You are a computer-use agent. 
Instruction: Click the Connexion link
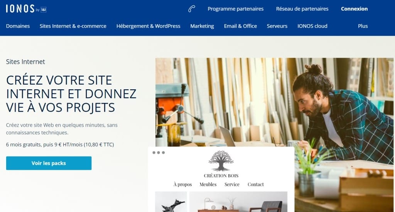354,9
